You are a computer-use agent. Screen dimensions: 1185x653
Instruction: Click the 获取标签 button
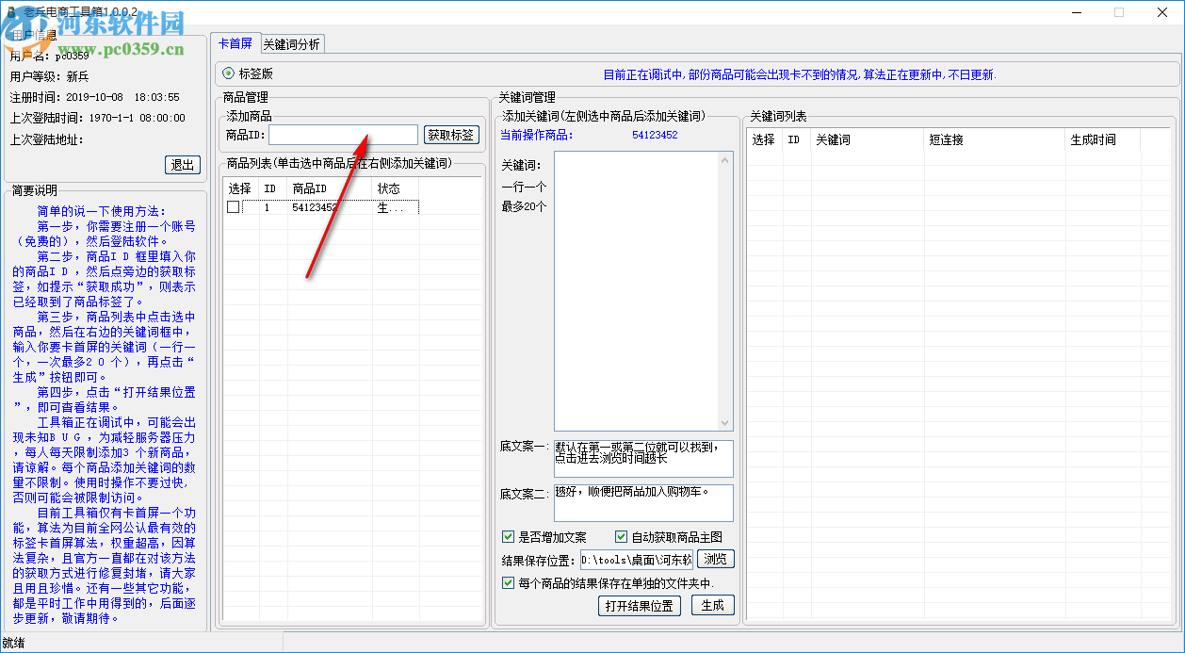coord(450,134)
